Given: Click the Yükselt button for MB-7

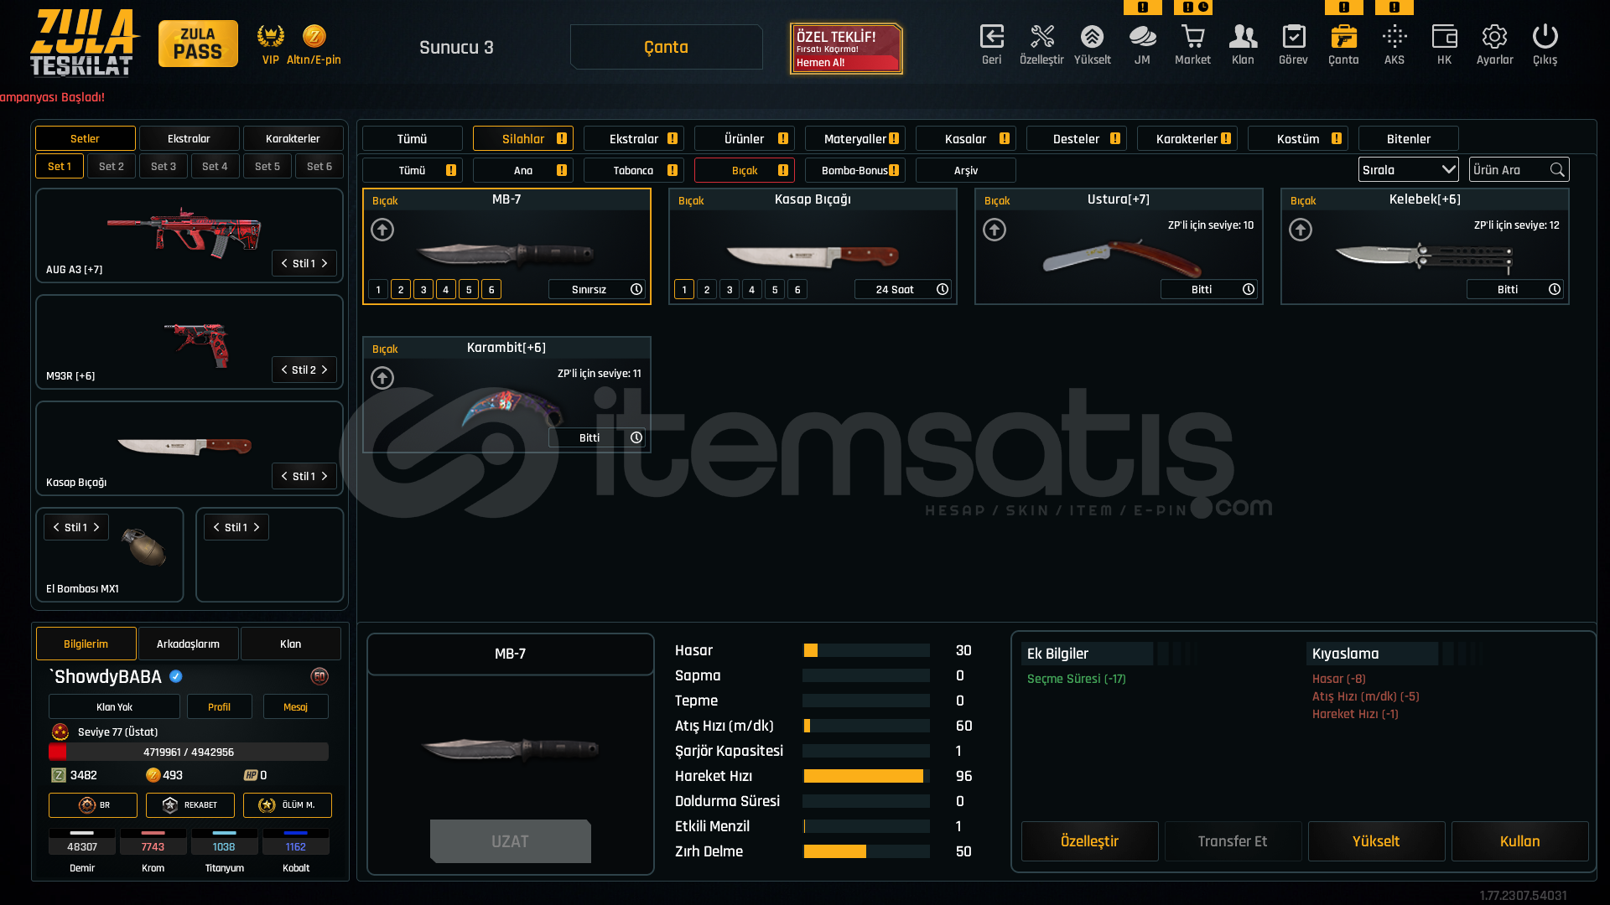Looking at the screenshot, I should [1376, 841].
